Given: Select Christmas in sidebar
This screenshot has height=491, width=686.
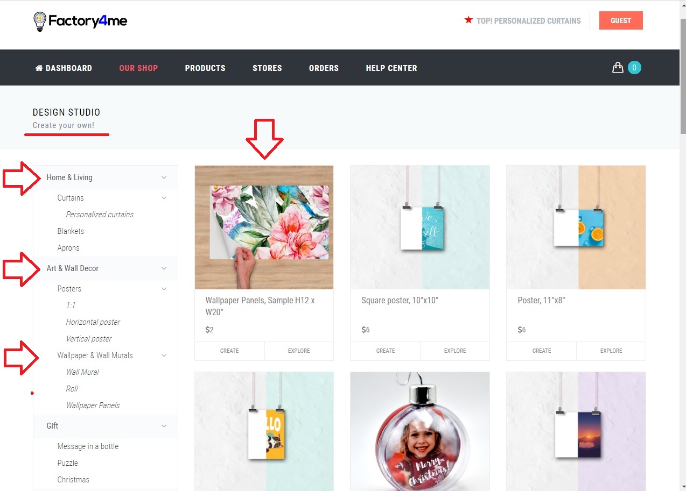Looking at the screenshot, I should [73, 480].
